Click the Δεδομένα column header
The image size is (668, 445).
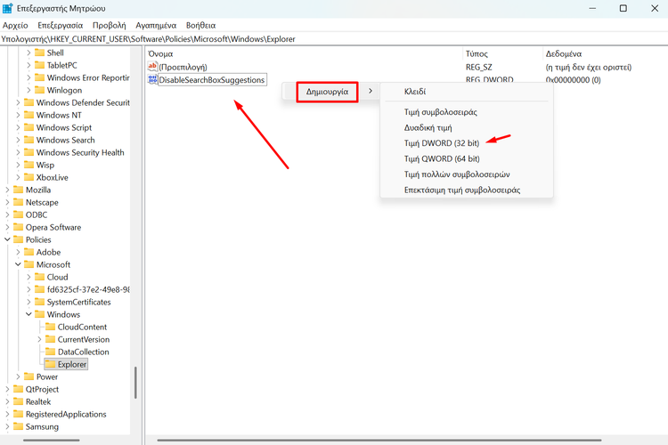[563, 53]
